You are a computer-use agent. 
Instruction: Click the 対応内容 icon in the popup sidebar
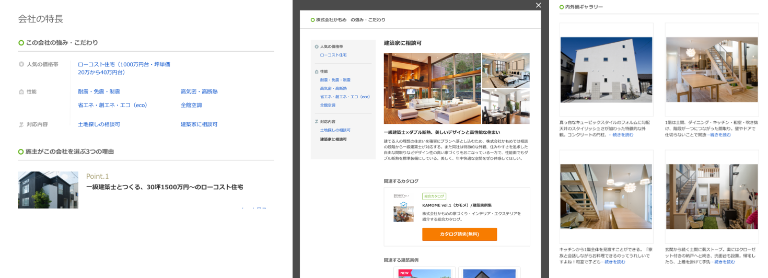click(317, 122)
